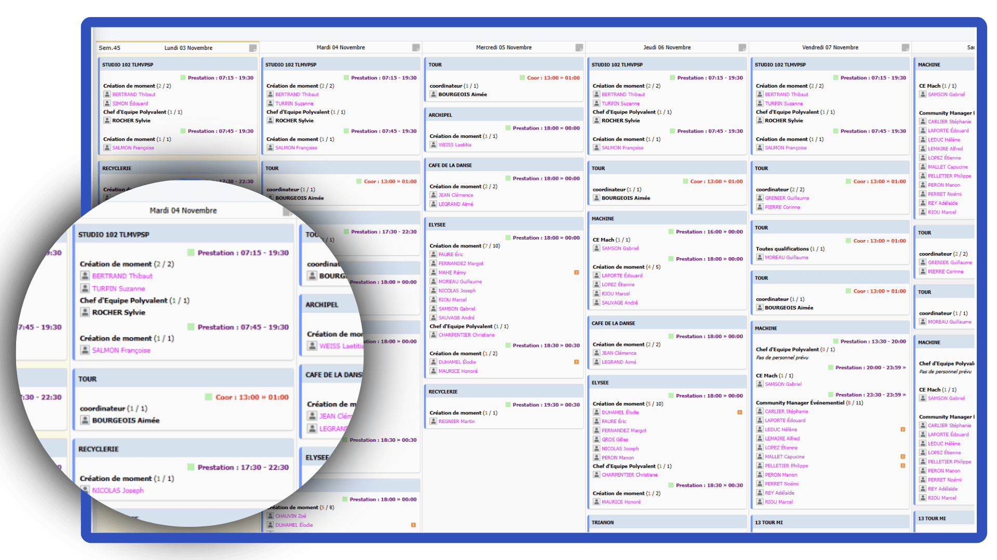Screen dimensions: 997x560
Task: Open note icon beside Jeudi 06 Novembre
Action: [742, 48]
